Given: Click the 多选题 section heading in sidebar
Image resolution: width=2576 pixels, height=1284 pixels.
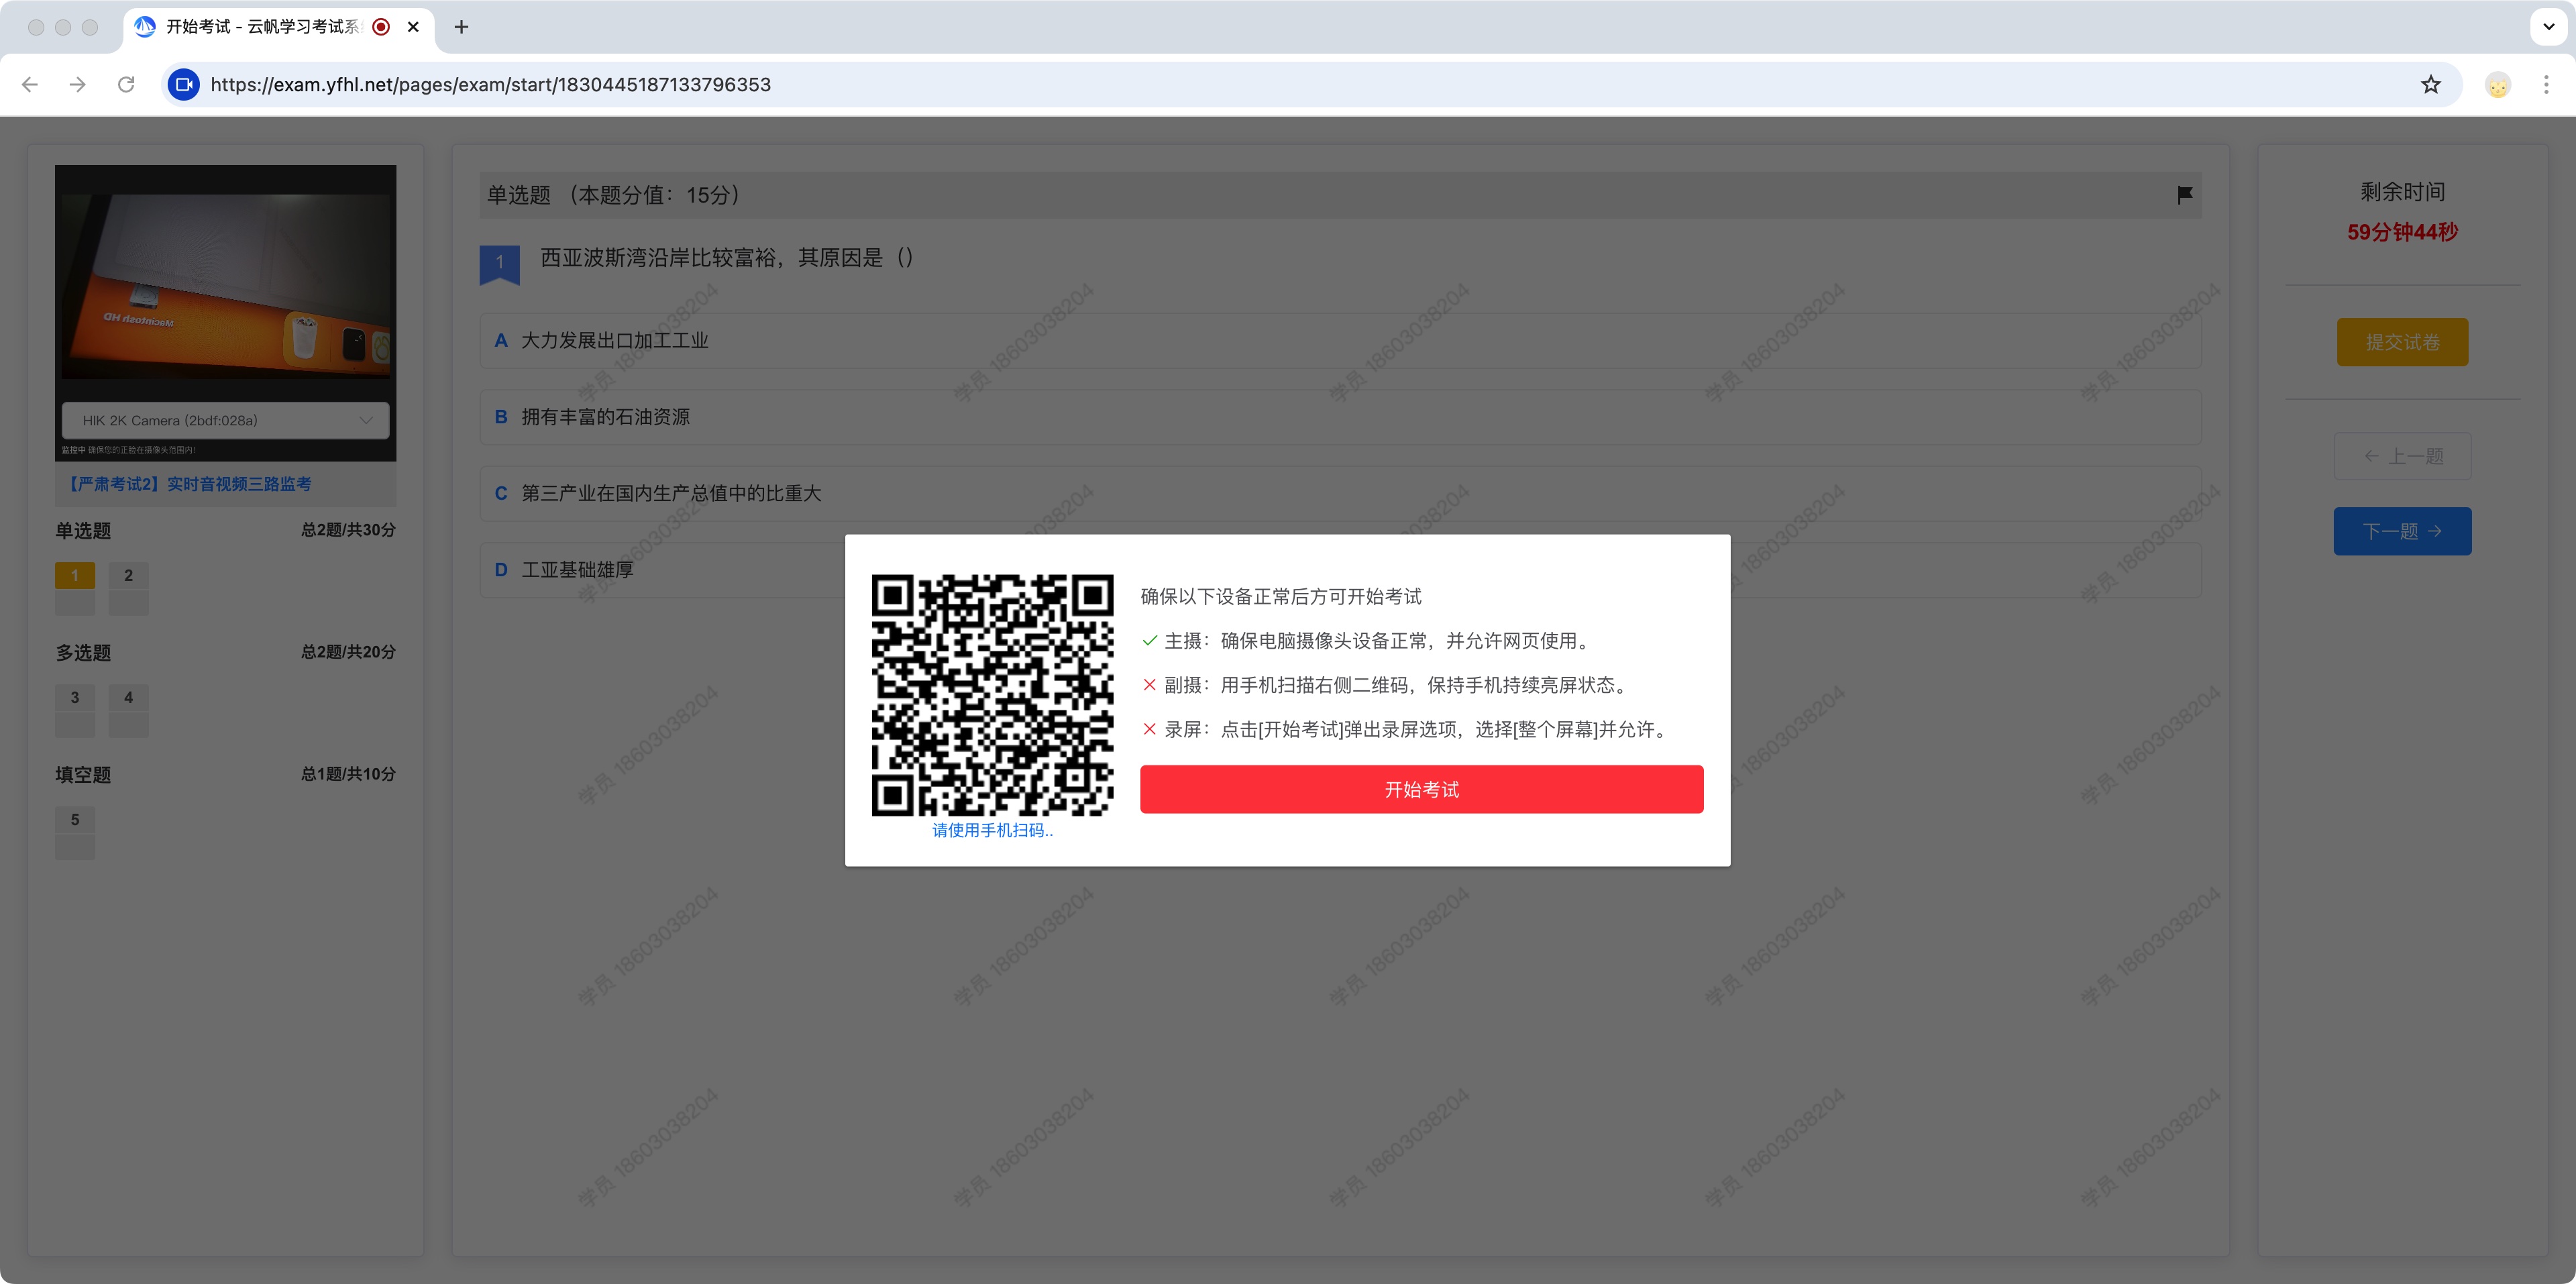Looking at the screenshot, I should point(83,653).
